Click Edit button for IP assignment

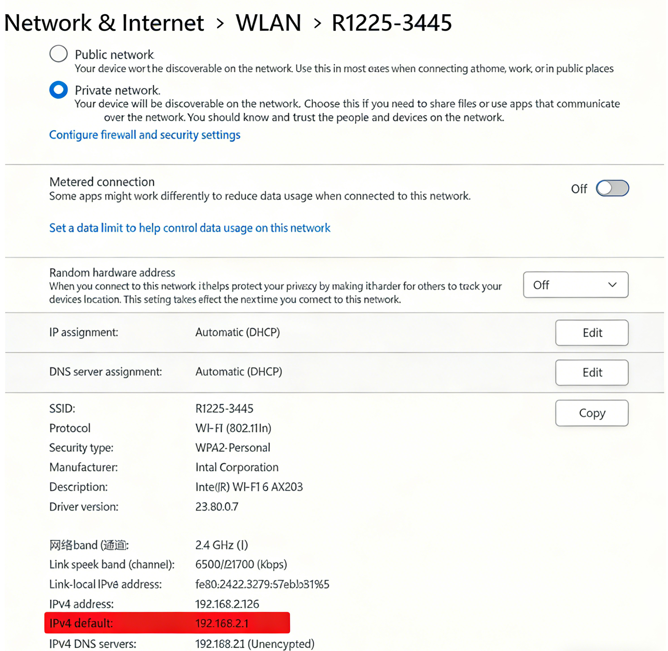coord(591,333)
